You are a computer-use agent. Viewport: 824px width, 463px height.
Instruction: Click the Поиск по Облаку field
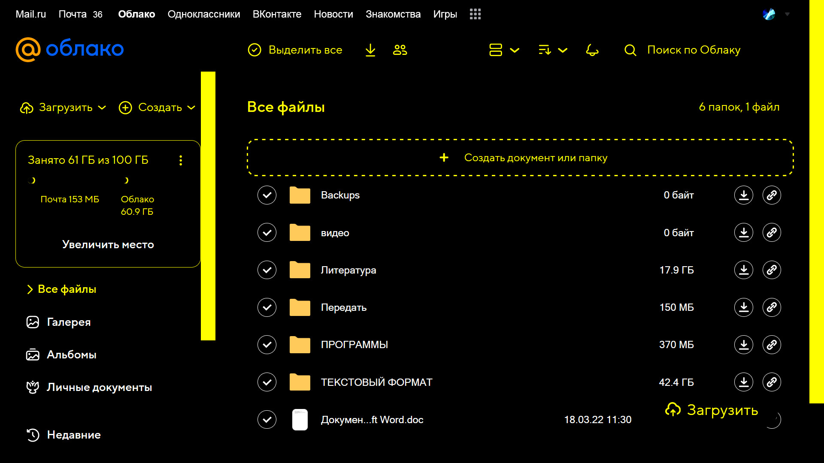tap(694, 50)
